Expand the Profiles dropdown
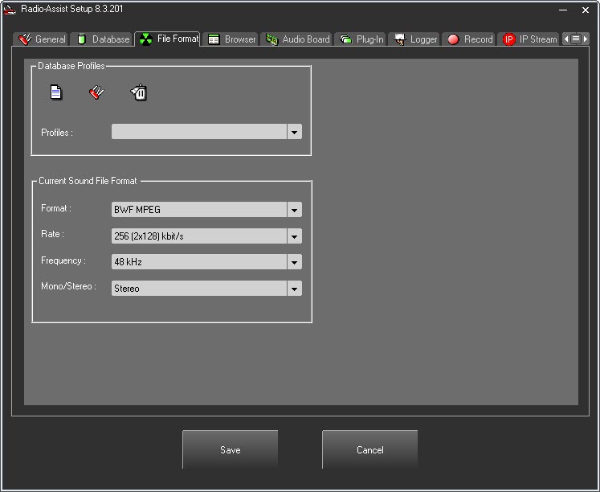This screenshot has height=492, width=600. tap(294, 132)
